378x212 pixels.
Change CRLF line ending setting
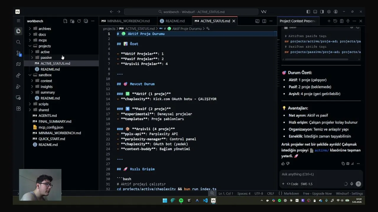(271, 193)
